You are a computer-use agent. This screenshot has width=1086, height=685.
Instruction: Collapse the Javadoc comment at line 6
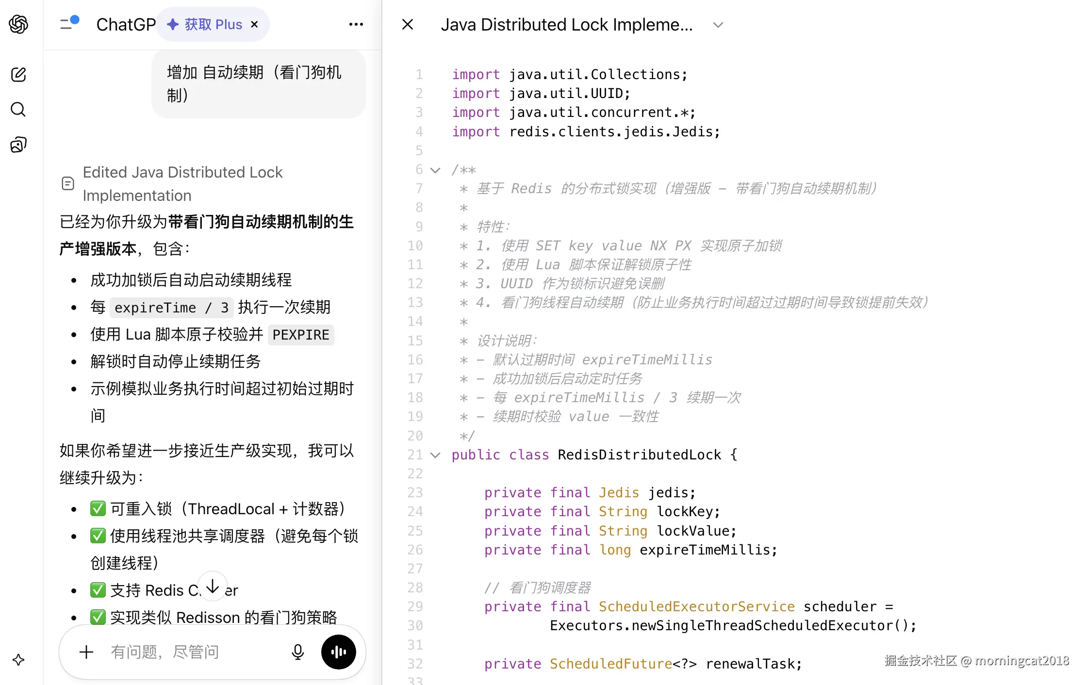click(x=435, y=170)
